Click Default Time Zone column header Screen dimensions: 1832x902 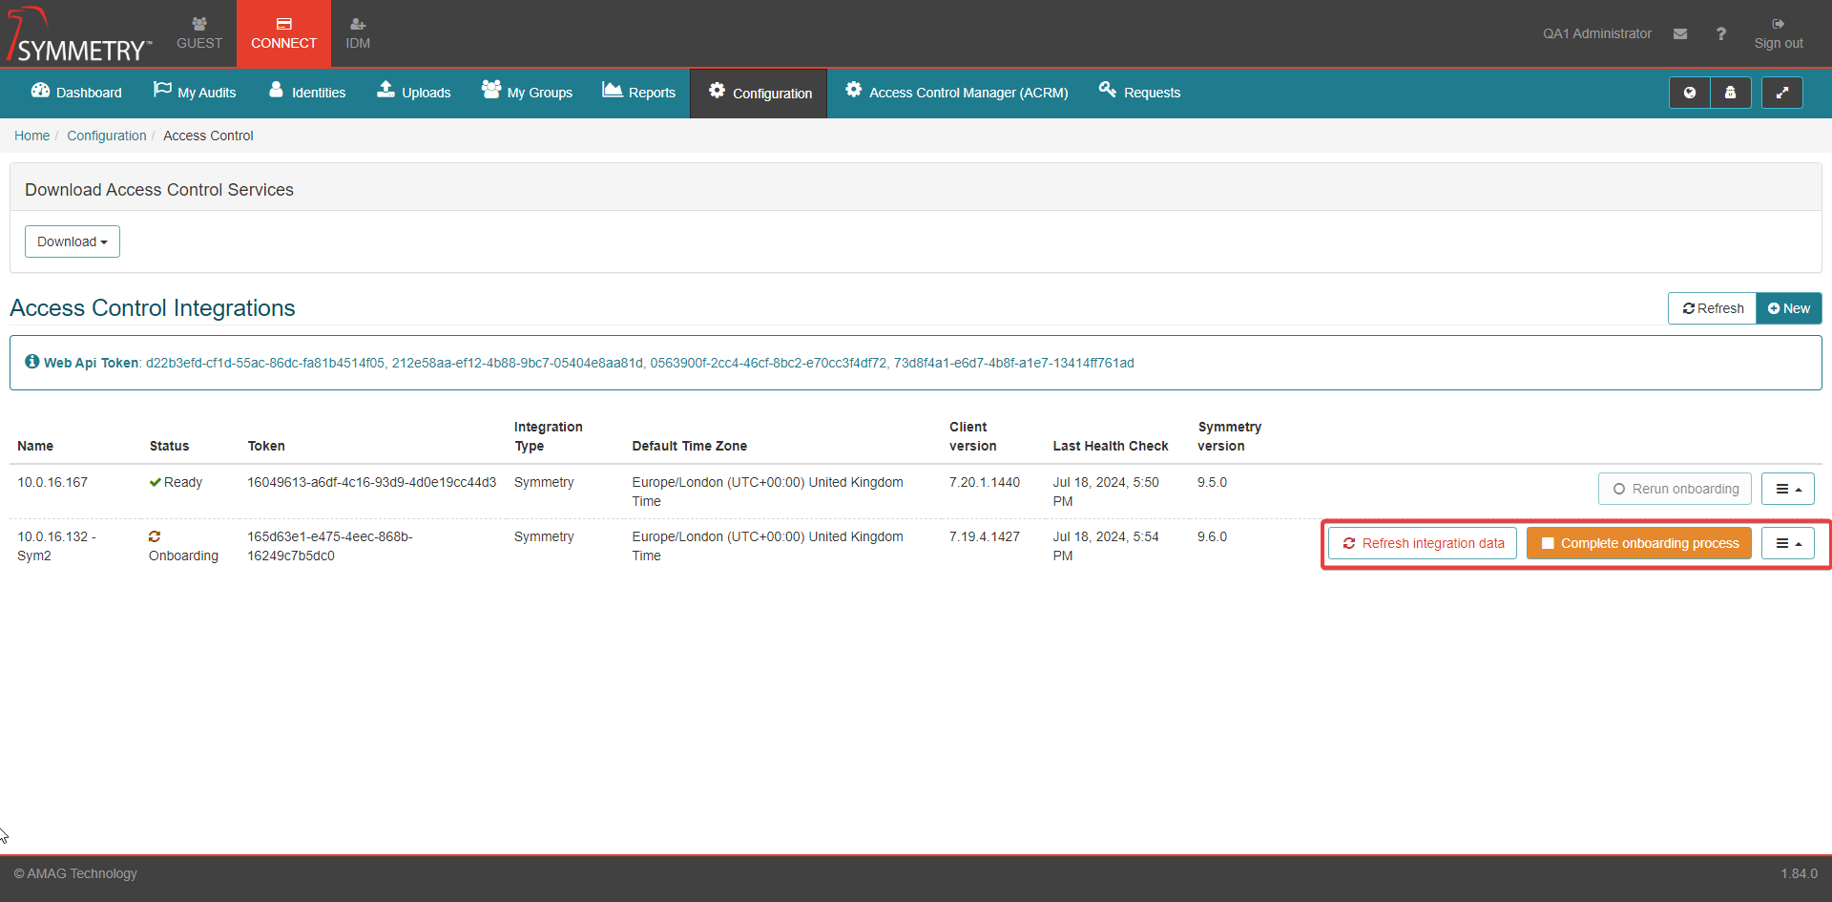tap(689, 446)
